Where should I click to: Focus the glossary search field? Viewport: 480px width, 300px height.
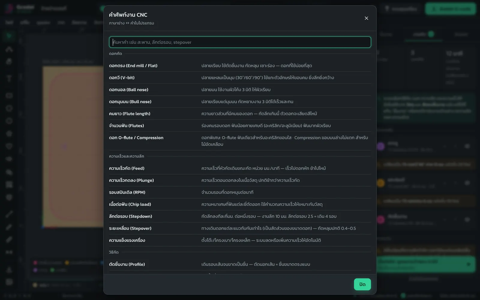pos(240,42)
